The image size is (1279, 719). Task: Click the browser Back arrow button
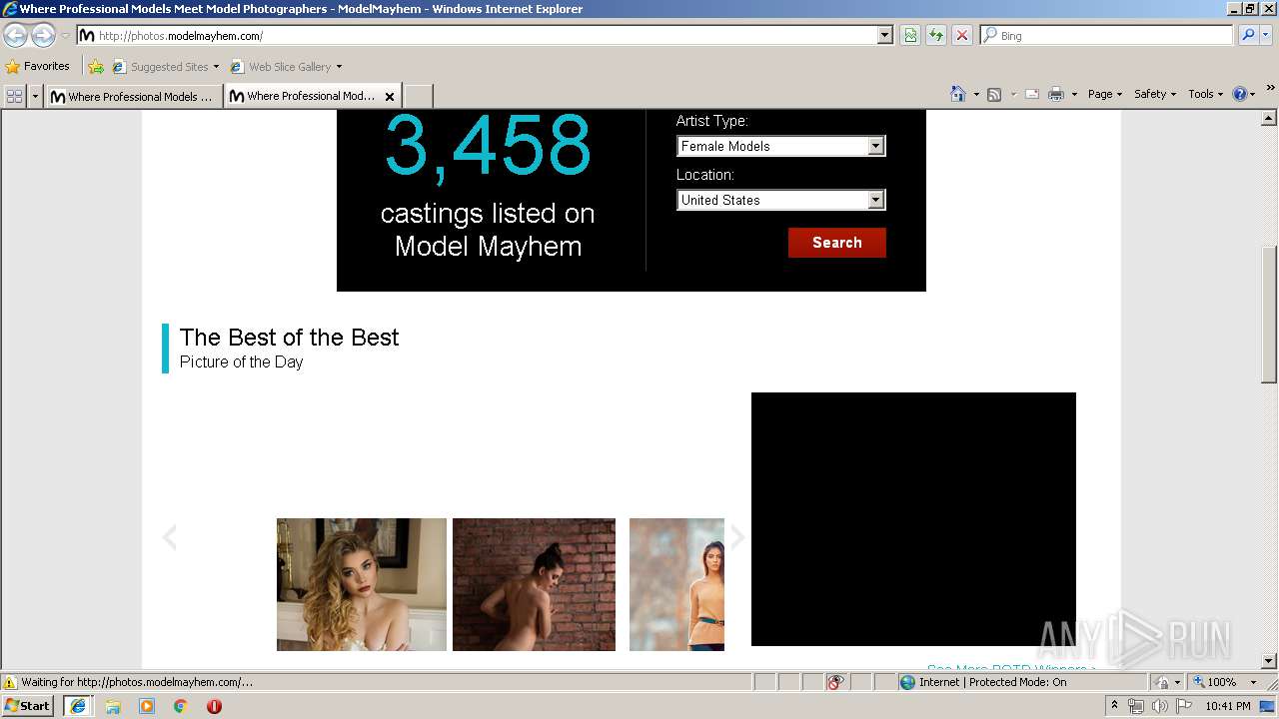click(x=16, y=35)
